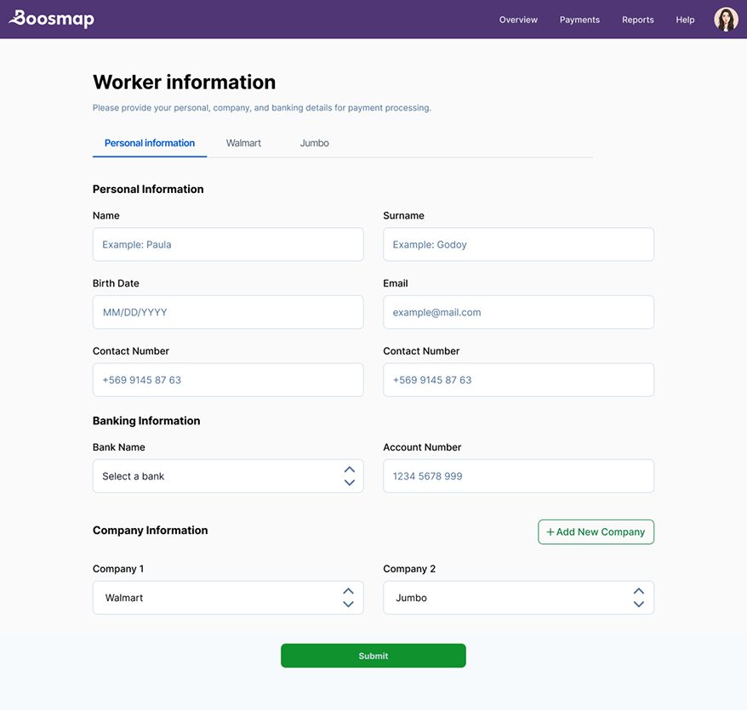Image resolution: width=747 pixels, height=710 pixels.
Task: Switch to the Jumbo tab
Action: click(x=315, y=143)
